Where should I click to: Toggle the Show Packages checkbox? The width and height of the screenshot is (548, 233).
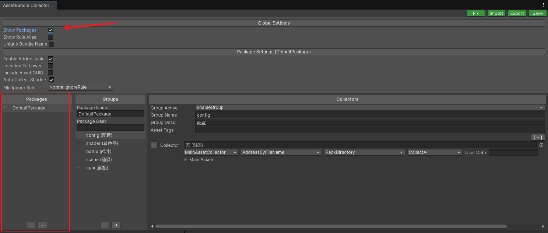[x=50, y=30]
